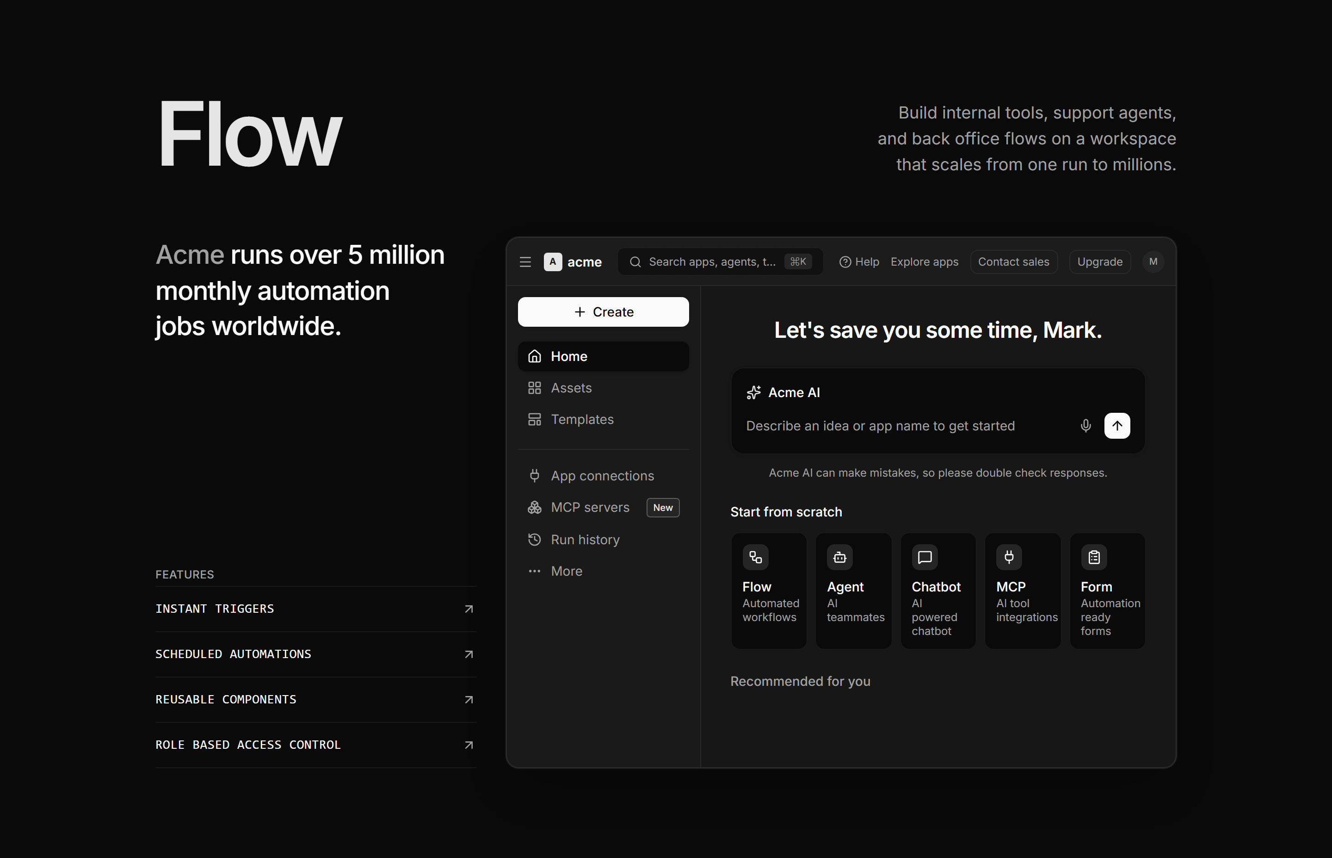The image size is (1332, 858).
Task: Click the REUSABLE COMPONENTS feature text
Action: (x=225, y=700)
